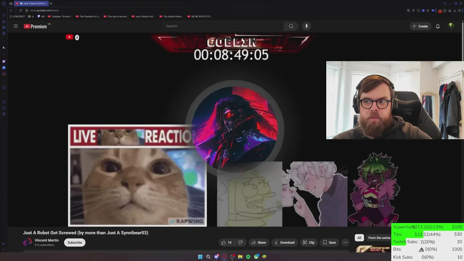The image size is (464, 261).
Task: Reload the current page
Action: point(20,11)
